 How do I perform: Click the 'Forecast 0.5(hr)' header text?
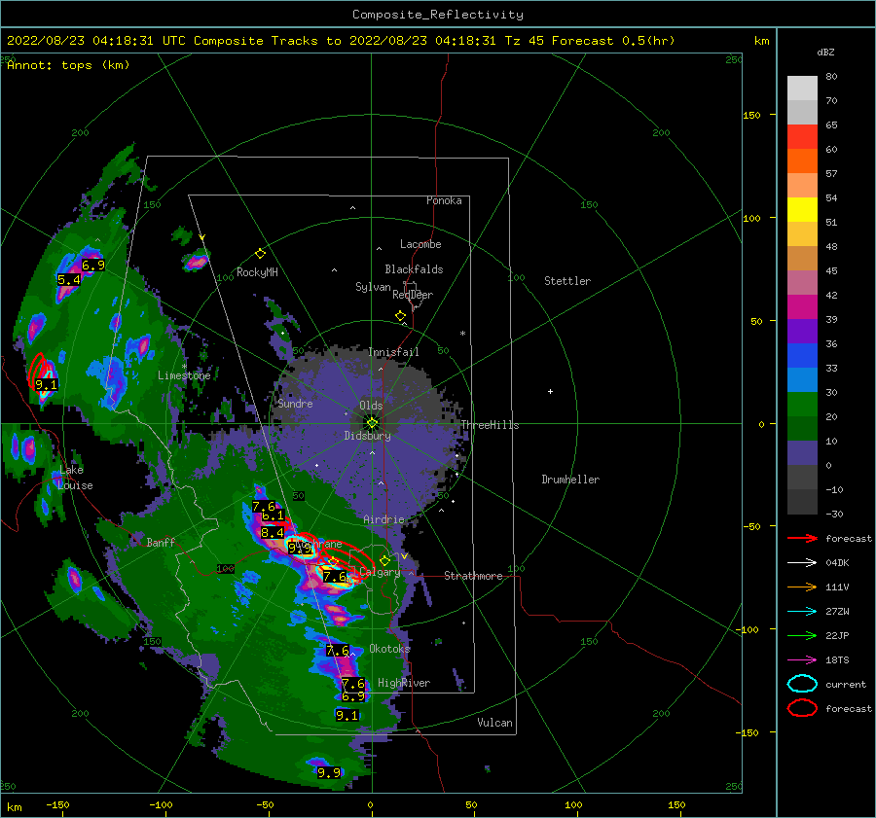point(613,41)
